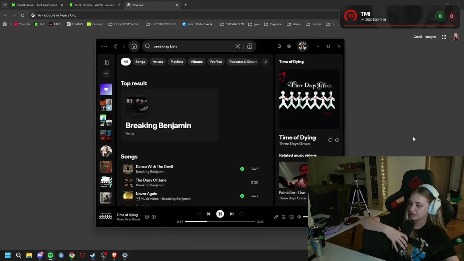The height and width of the screenshot is (261, 464).
Task: Click now-playing title Time of Dying in player bar
Action: 127,215
